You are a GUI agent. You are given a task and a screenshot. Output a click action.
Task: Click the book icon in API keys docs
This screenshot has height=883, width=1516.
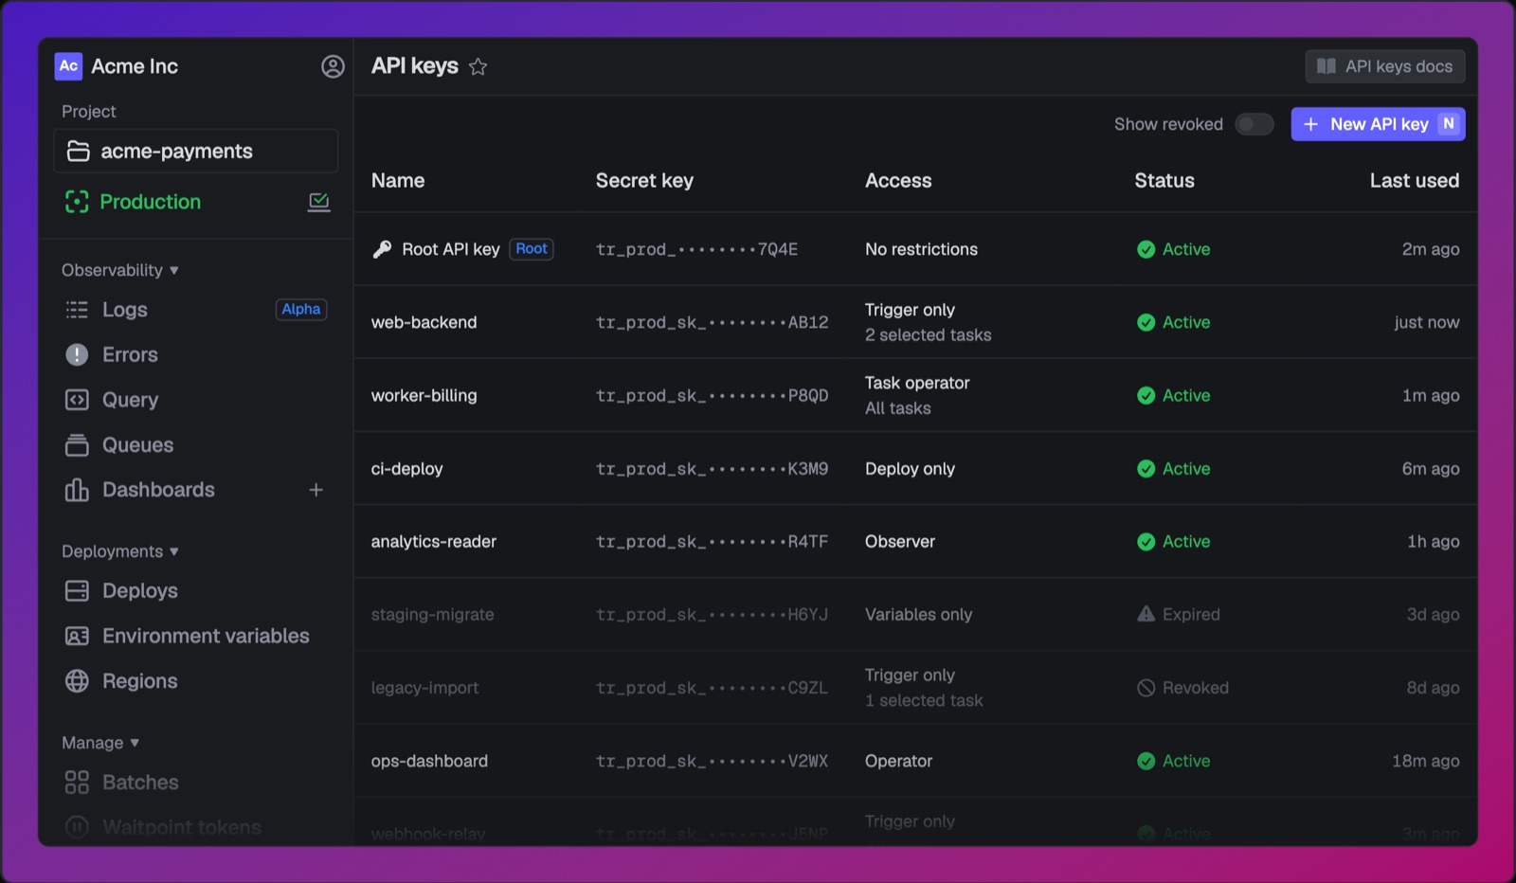point(1326,66)
